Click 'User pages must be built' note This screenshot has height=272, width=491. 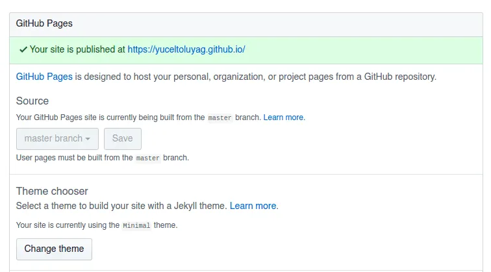pos(103,158)
